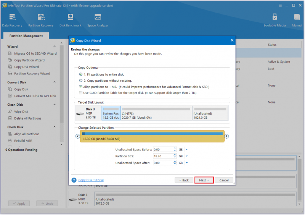Click Disk 3 drive icon in Target Disk Layout
The width and height of the screenshot is (305, 215).
80,114
